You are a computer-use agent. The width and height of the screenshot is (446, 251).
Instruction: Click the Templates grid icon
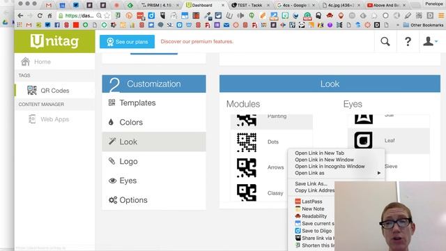coord(111,102)
